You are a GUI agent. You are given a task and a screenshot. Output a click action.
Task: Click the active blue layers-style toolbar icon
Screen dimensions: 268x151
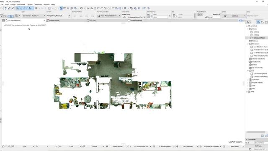[61, 8]
